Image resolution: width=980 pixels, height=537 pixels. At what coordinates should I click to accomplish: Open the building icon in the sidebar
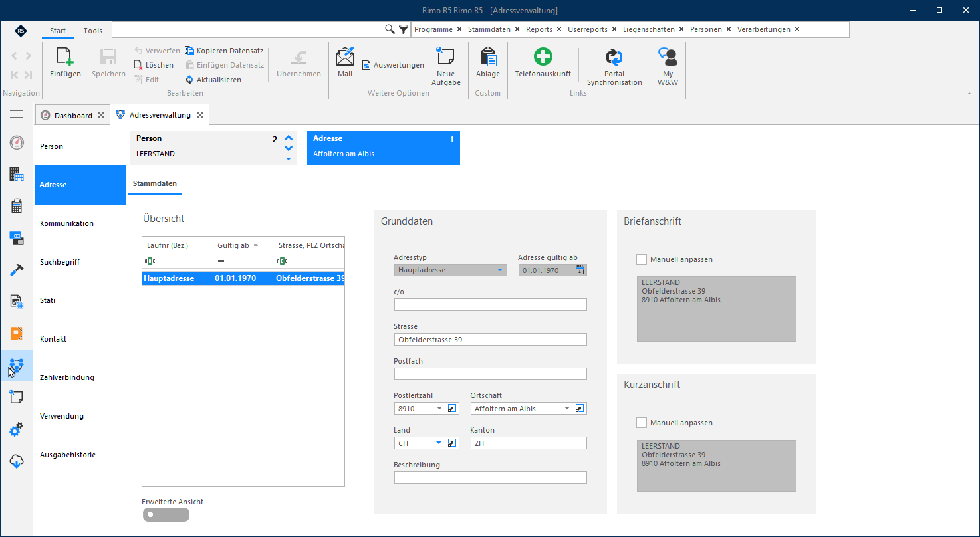pyautogui.click(x=17, y=175)
